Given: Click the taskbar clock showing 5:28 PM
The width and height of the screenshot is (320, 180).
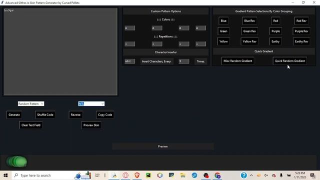Looking at the screenshot, I should [300, 175].
